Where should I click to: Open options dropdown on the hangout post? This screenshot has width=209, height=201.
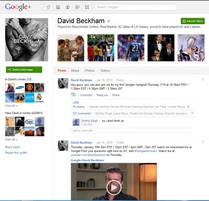(x=203, y=80)
